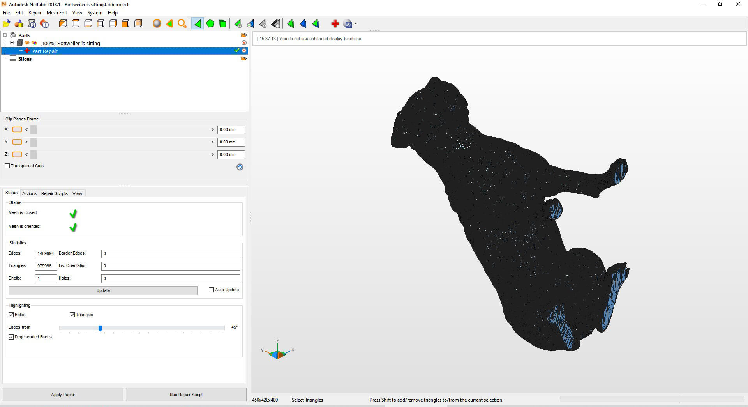Toggle eye visibility of Rottweiler part
This screenshot has width=748, height=407.
(x=27, y=43)
